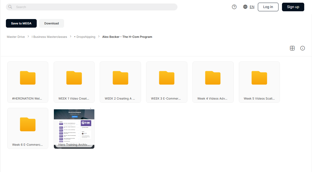Select the Alex Becker - The H-Com Program breadcrumb
The image size is (312, 172).
tap(127, 37)
